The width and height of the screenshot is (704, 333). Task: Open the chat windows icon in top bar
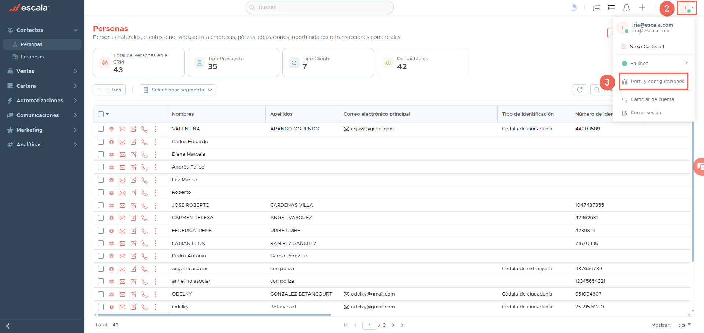point(597,8)
